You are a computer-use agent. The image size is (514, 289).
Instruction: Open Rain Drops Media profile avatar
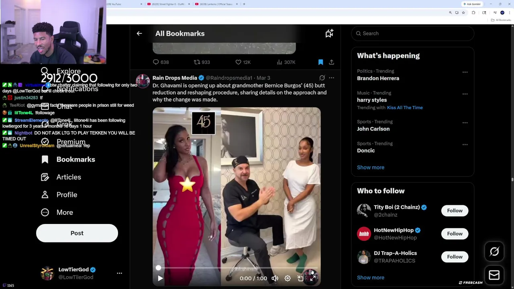click(143, 81)
